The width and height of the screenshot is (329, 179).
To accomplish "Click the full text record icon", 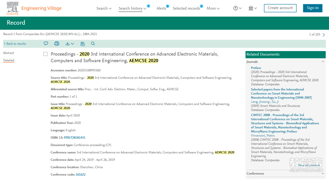I will pyautogui.click(x=83, y=44).
